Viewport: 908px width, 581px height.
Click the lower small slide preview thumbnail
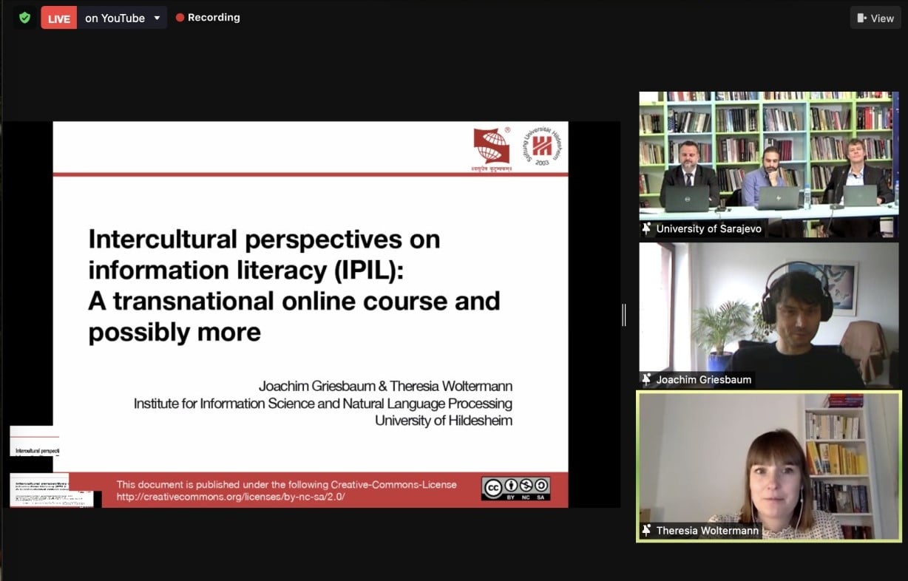(x=52, y=490)
